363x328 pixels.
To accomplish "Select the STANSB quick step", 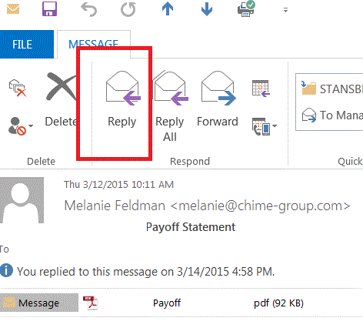I will (332, 89).
